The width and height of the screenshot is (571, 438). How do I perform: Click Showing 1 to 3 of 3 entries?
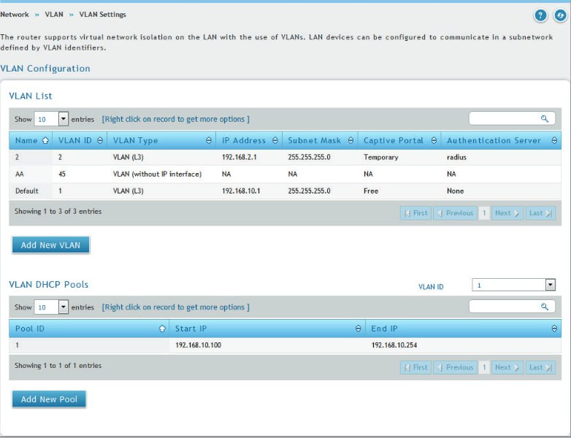click(58, 211)
